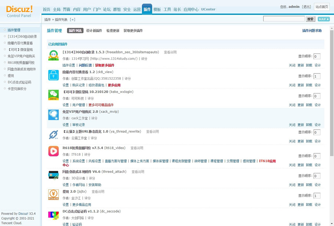Open 插件设置 for 360自动收录
Viewport: 334px width, 226px height.
[69, 65]
